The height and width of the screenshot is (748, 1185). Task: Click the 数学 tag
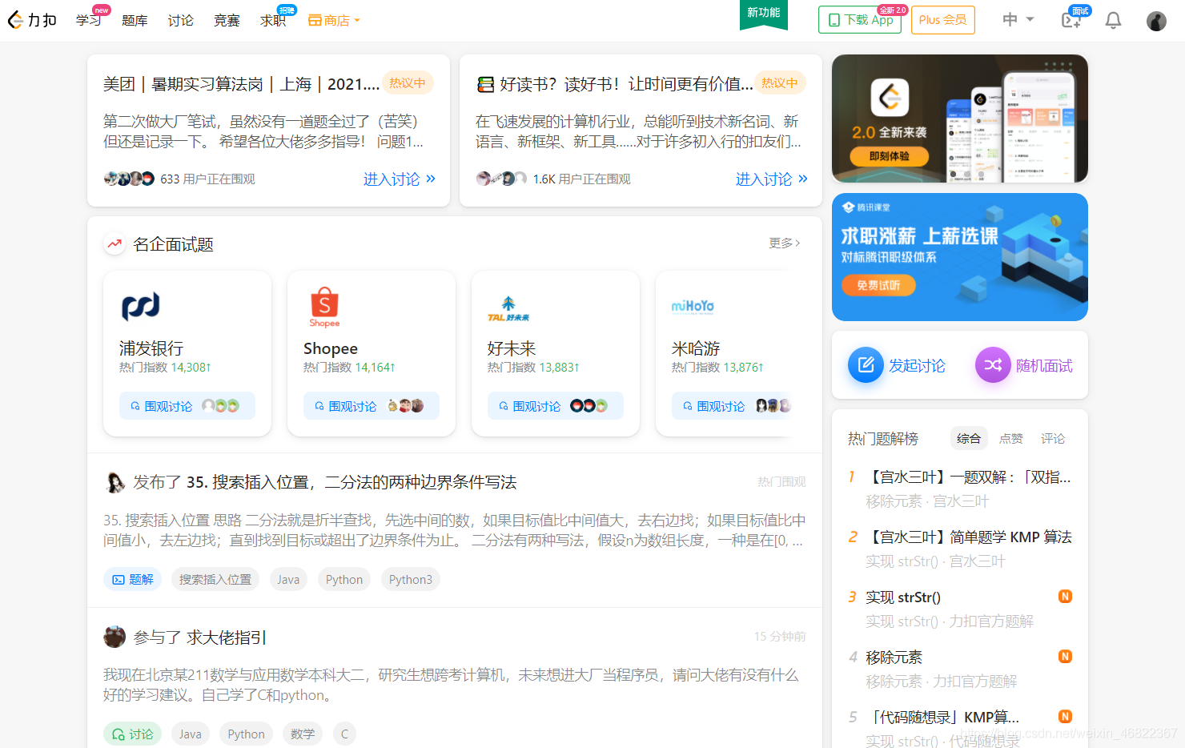(x=303, y=734)
